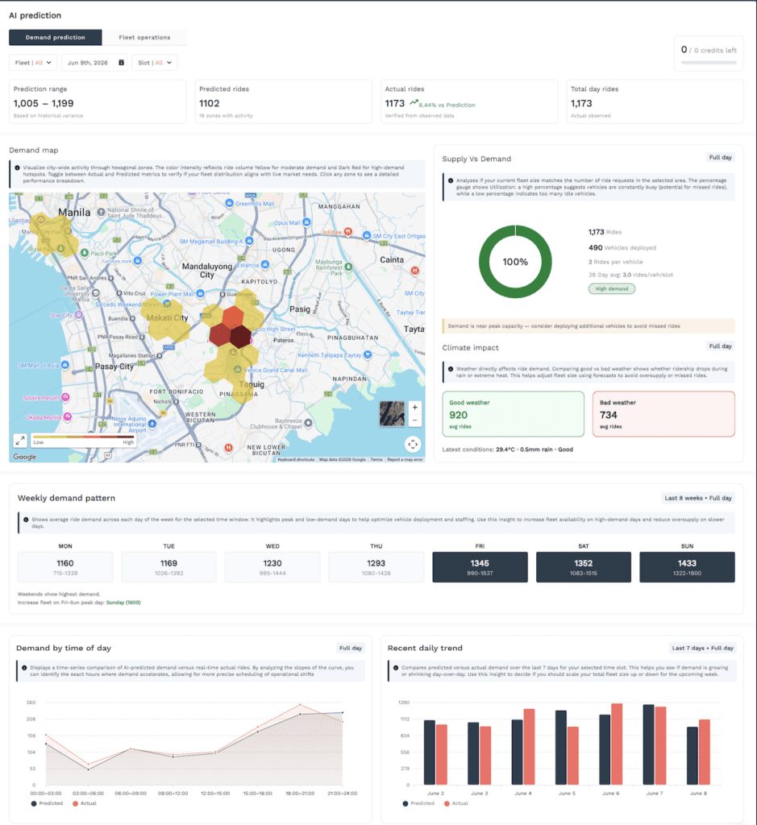Open the map fullscreen expand icon
This screenshot has width=757, height=825.
coord(20,439)
